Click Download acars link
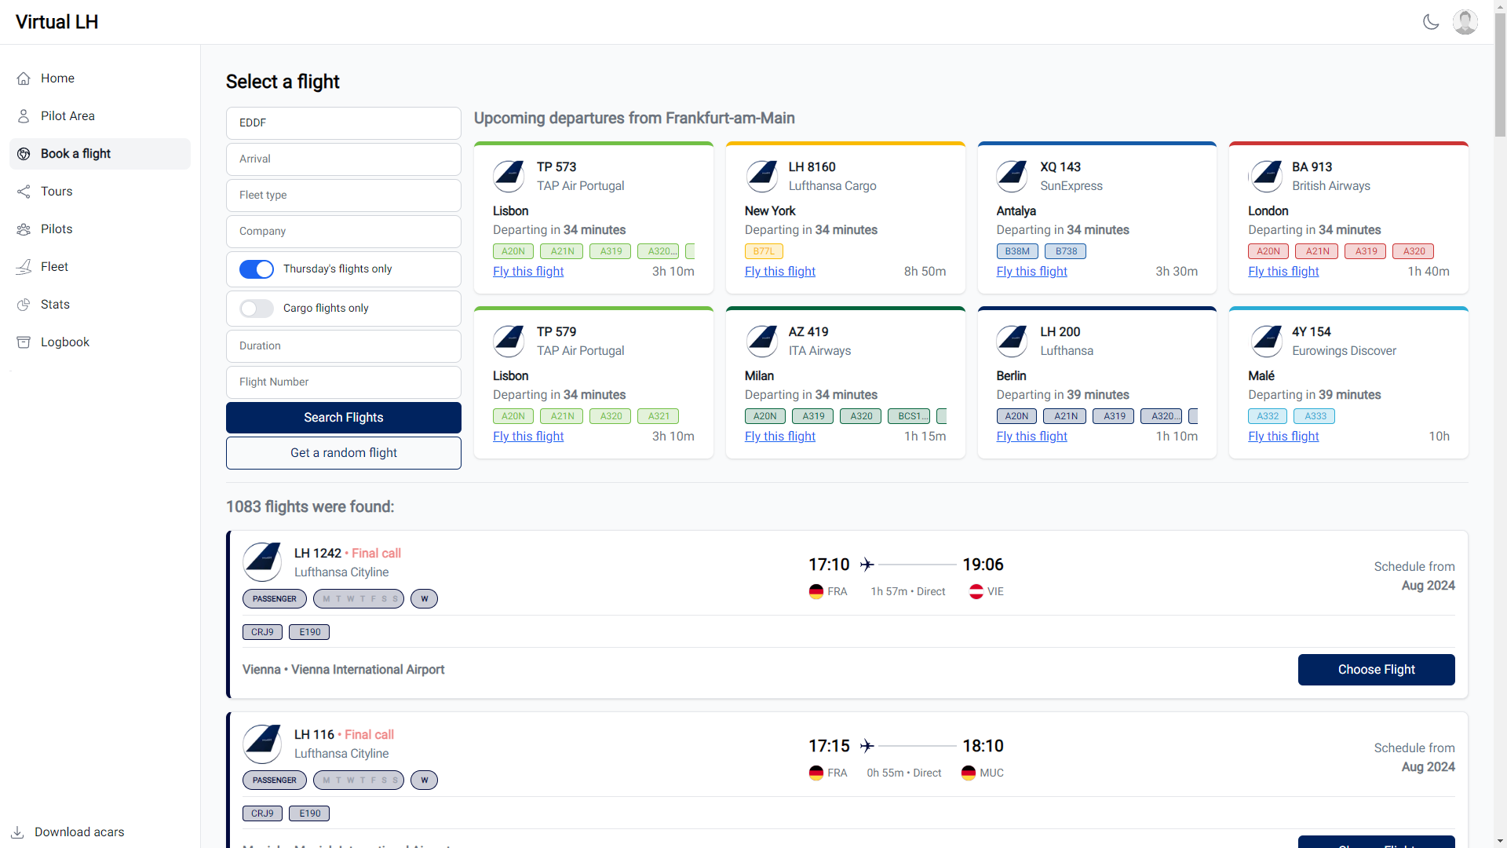 79,832
